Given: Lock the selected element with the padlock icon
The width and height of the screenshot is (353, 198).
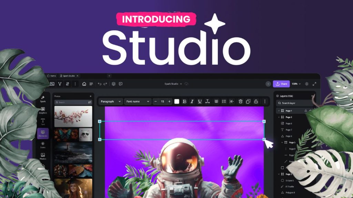Looking at the screenshot, I should (x=255, y=101).
